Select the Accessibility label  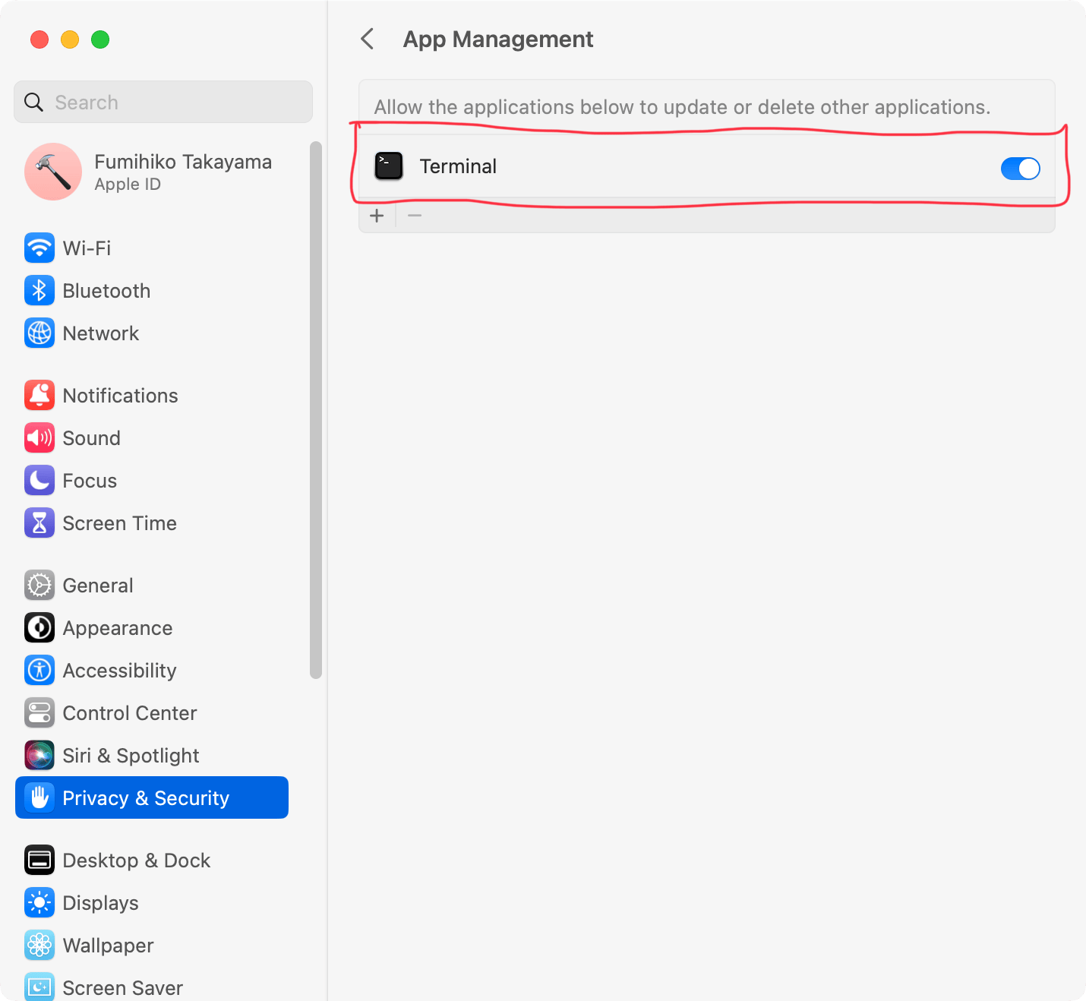(119, 671)
